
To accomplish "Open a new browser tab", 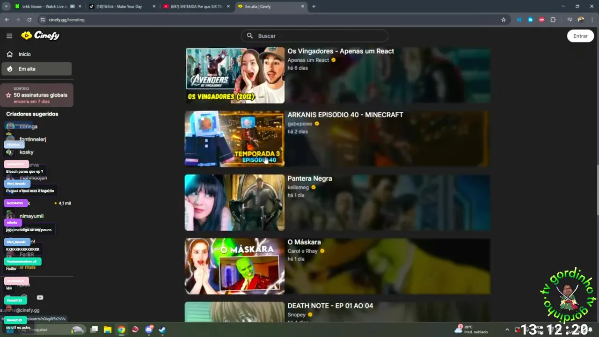I will (x=314, y=7).
